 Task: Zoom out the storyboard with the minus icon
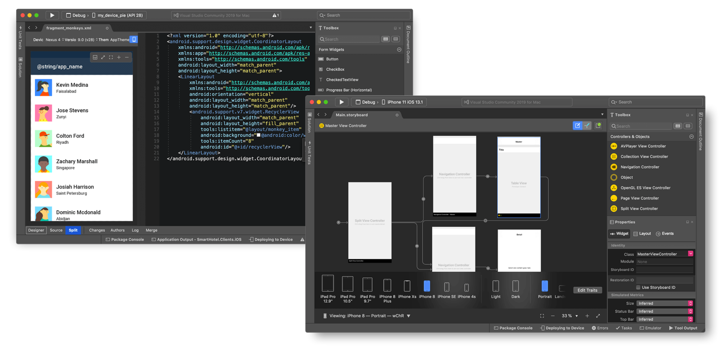552,316
